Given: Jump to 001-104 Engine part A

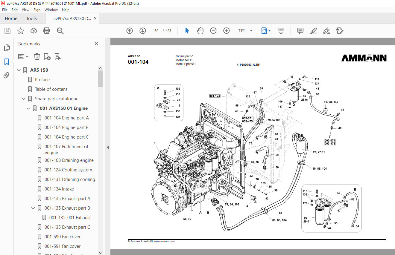Looking at the screenshot, I should (67, 118).
